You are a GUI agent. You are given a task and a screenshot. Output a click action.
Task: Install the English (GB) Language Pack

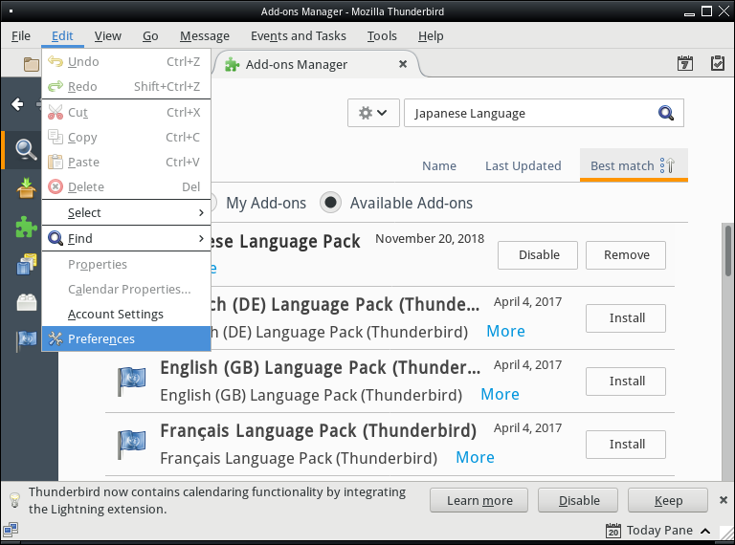(x=626, y=381)
